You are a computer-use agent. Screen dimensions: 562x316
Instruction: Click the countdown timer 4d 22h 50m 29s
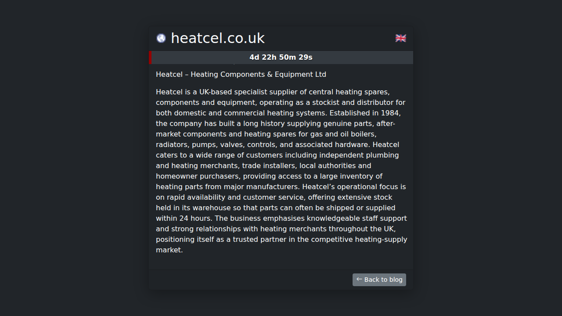click(281, 57)
